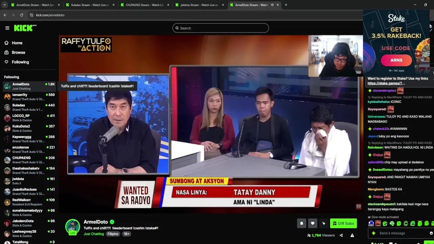
Task: Click alexanderaptor username in chat
Action: point(384,90)
